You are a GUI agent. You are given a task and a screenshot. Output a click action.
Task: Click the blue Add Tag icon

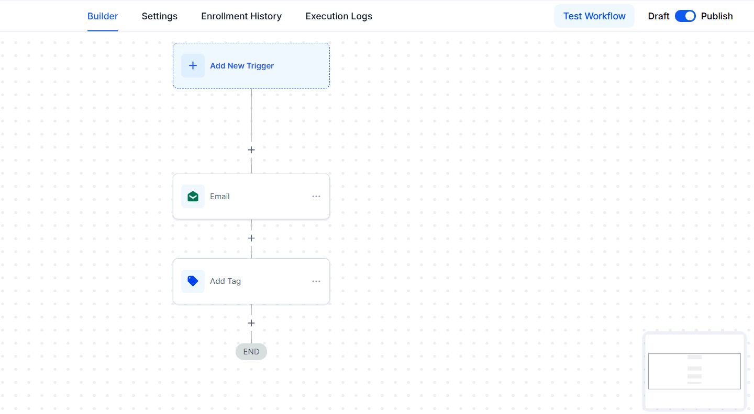(193, 281)
